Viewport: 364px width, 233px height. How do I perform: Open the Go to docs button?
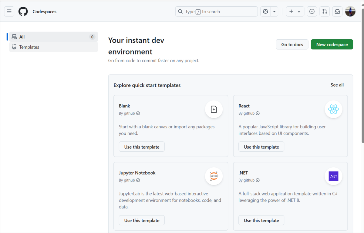292,44
